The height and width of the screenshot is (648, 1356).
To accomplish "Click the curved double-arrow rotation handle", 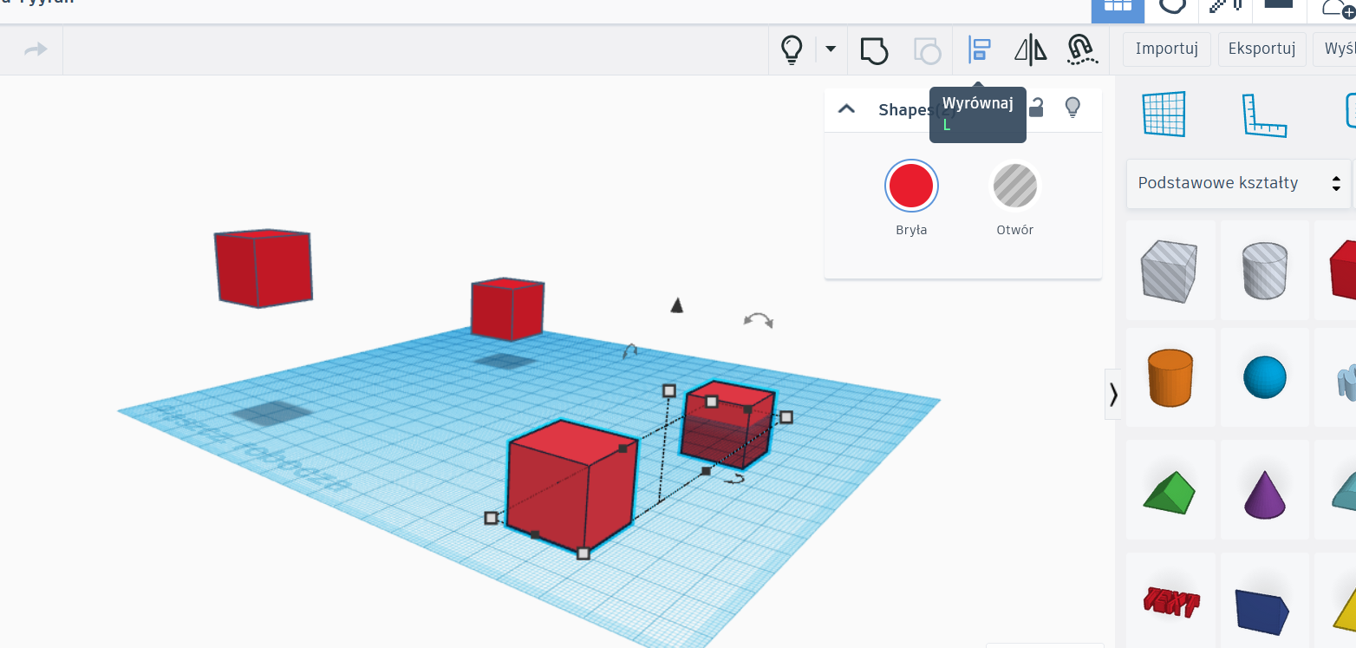I will 759,320.
